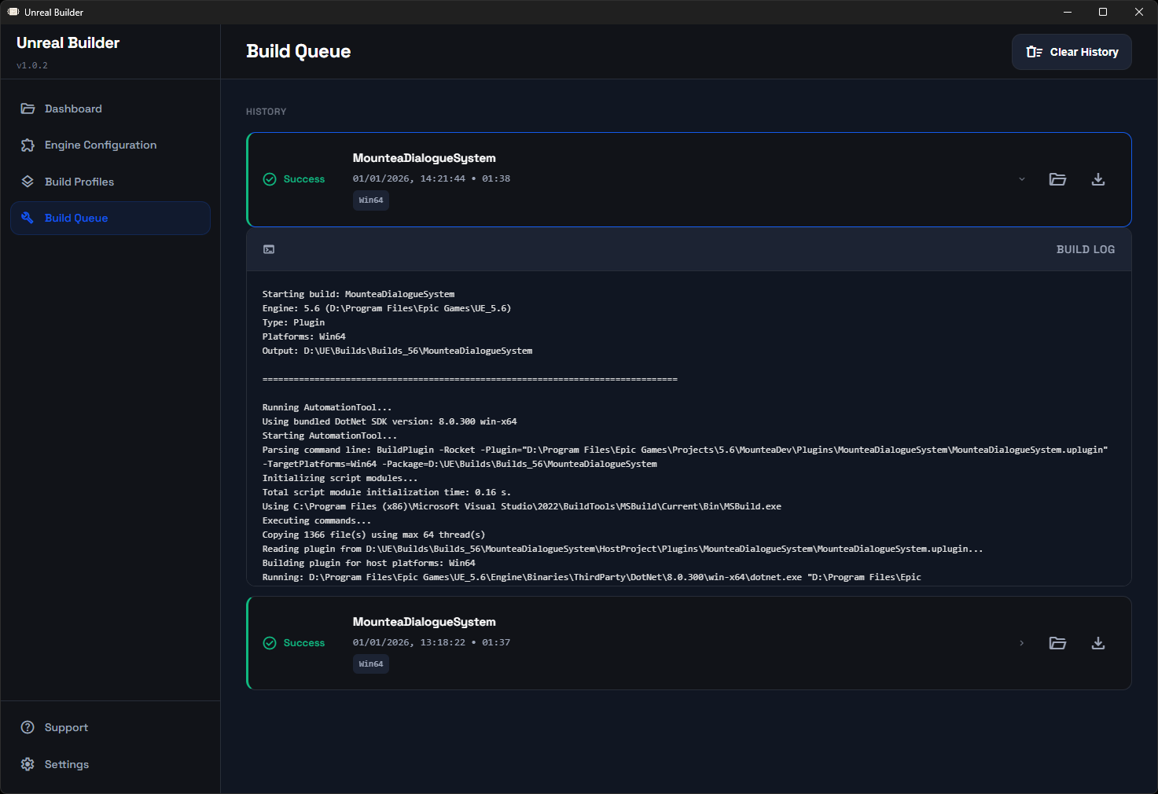Image resolution: width=1158 pixels, height=794 pixels.
Task: Click log line 'Type: Plugin'
Action: tap(293, 322)
